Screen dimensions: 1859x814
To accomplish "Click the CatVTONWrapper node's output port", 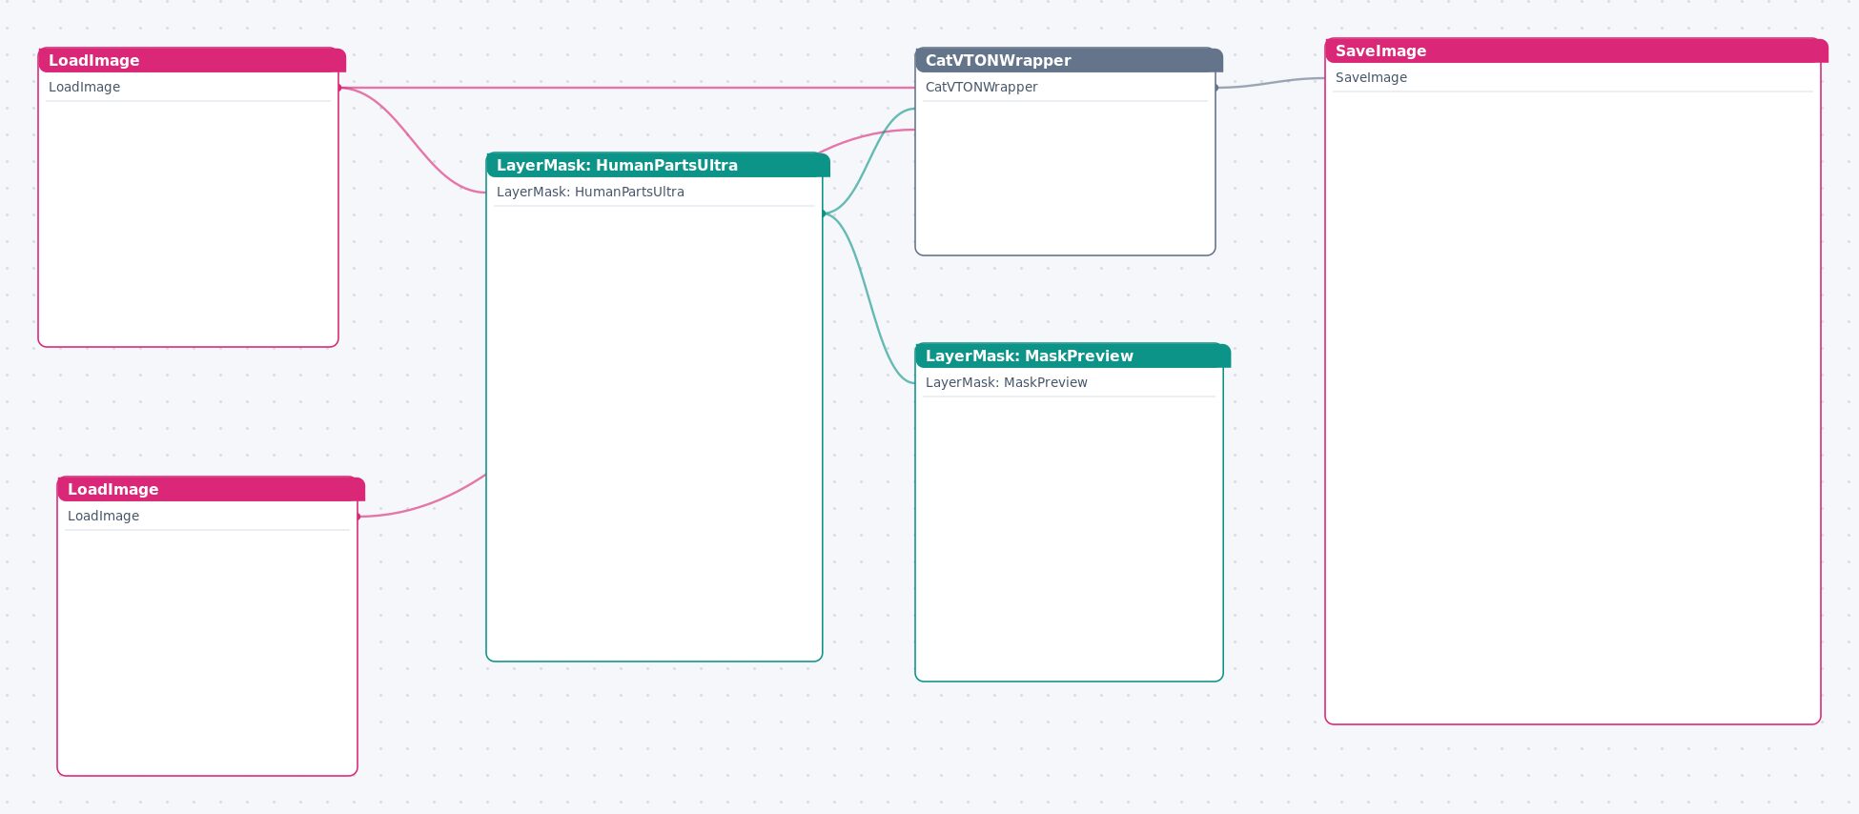I will (1216, 88).
